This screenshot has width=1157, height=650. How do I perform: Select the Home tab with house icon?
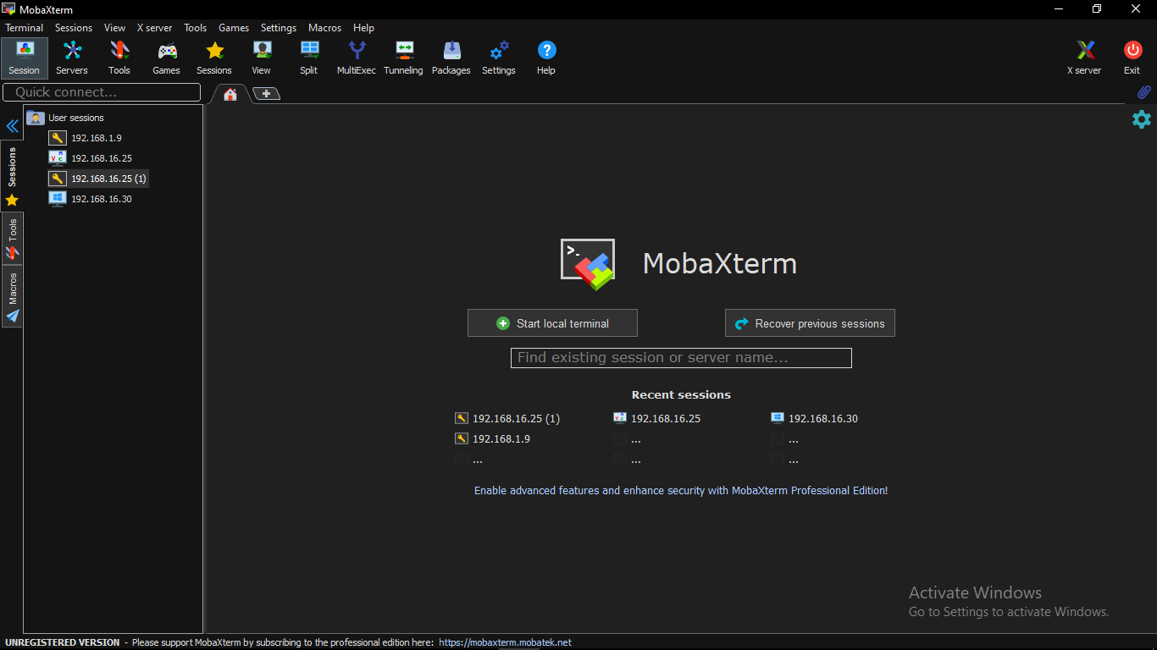[230, 94]
